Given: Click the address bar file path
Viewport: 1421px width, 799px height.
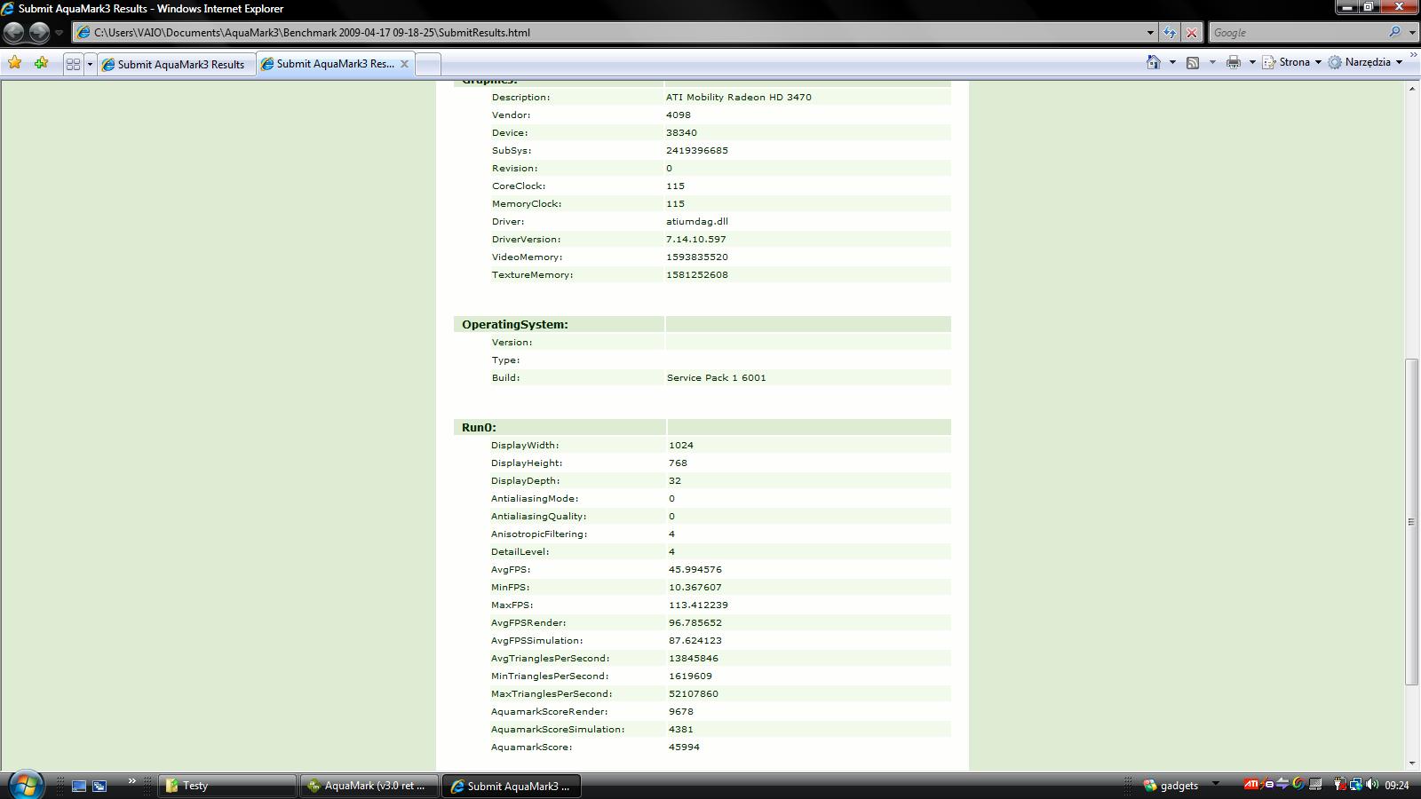Looking at the screenshot, I should point(312,33).
